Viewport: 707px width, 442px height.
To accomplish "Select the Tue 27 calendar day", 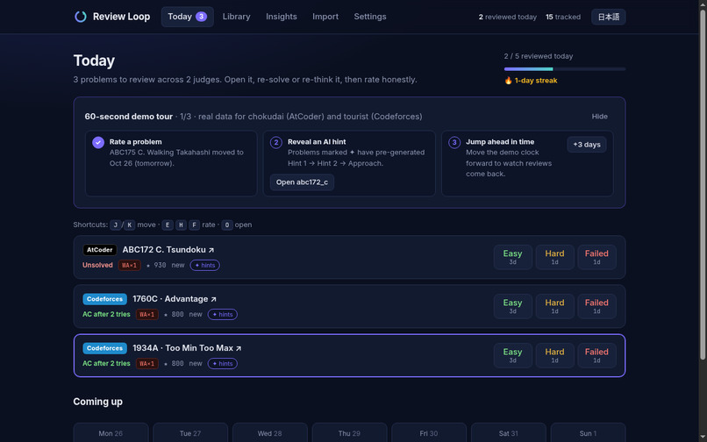I will tap(190, 432).
